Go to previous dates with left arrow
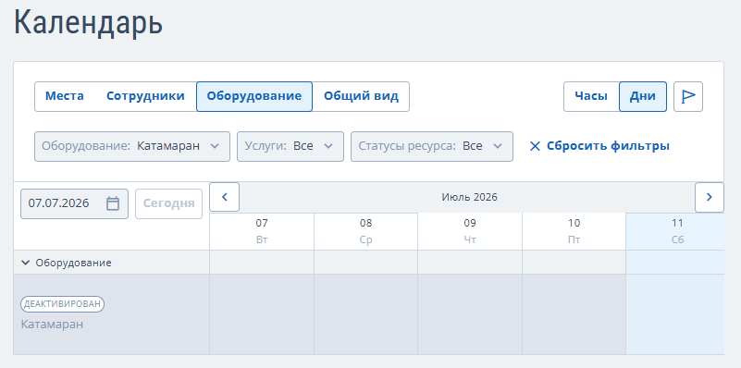 click(225, 197)
